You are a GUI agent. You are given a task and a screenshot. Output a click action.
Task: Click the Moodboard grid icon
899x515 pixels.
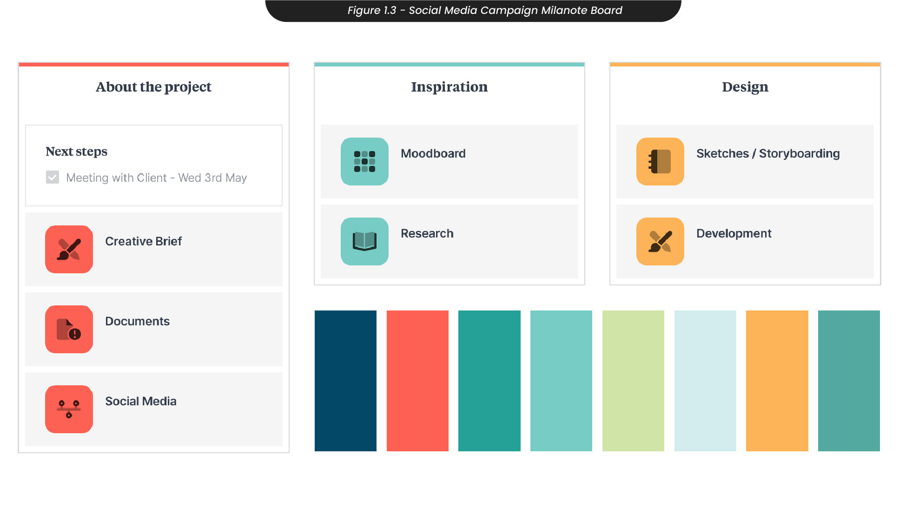tap(364, 162)
